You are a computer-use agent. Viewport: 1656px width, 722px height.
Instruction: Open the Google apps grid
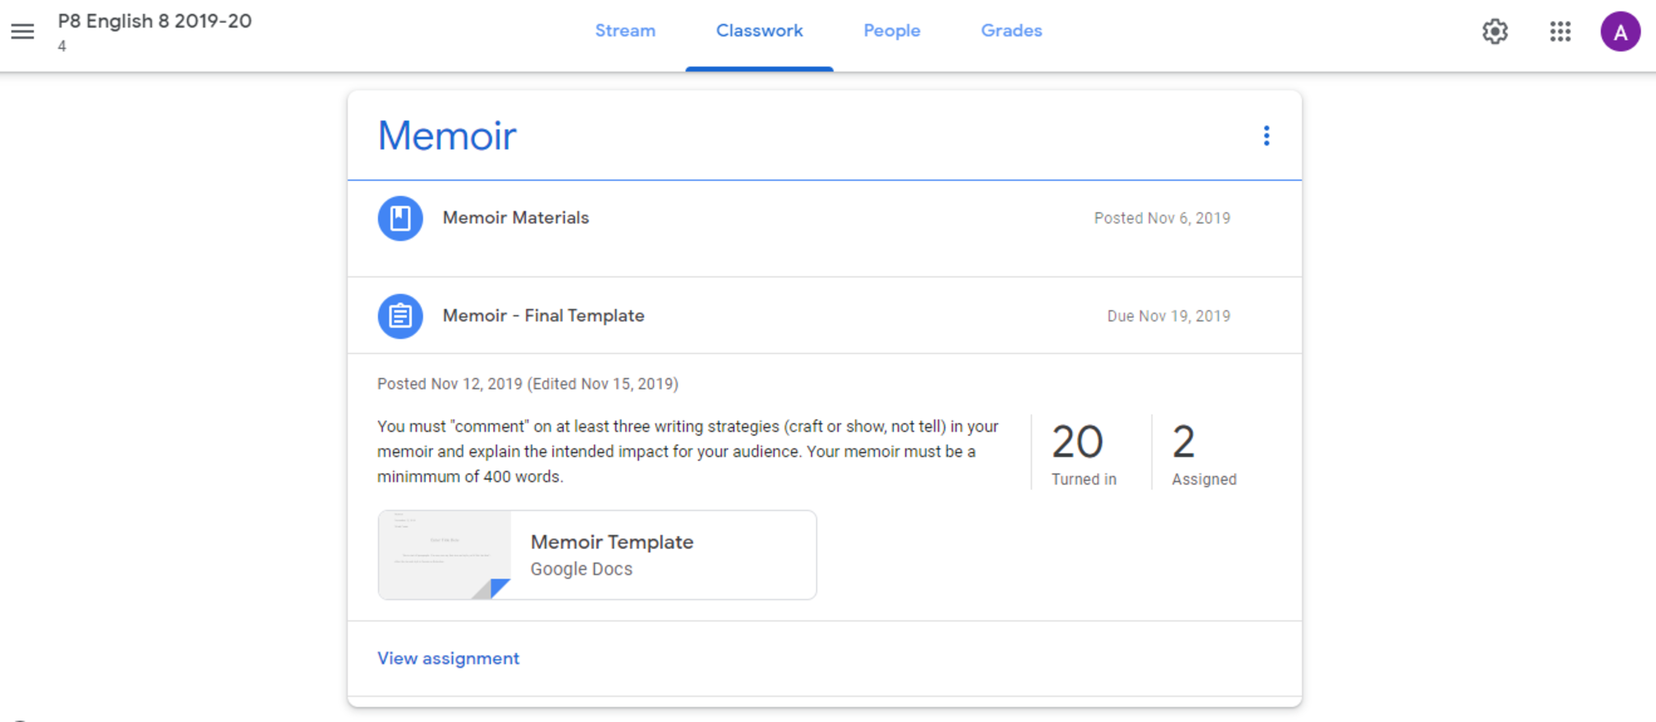coord(1560,32)
